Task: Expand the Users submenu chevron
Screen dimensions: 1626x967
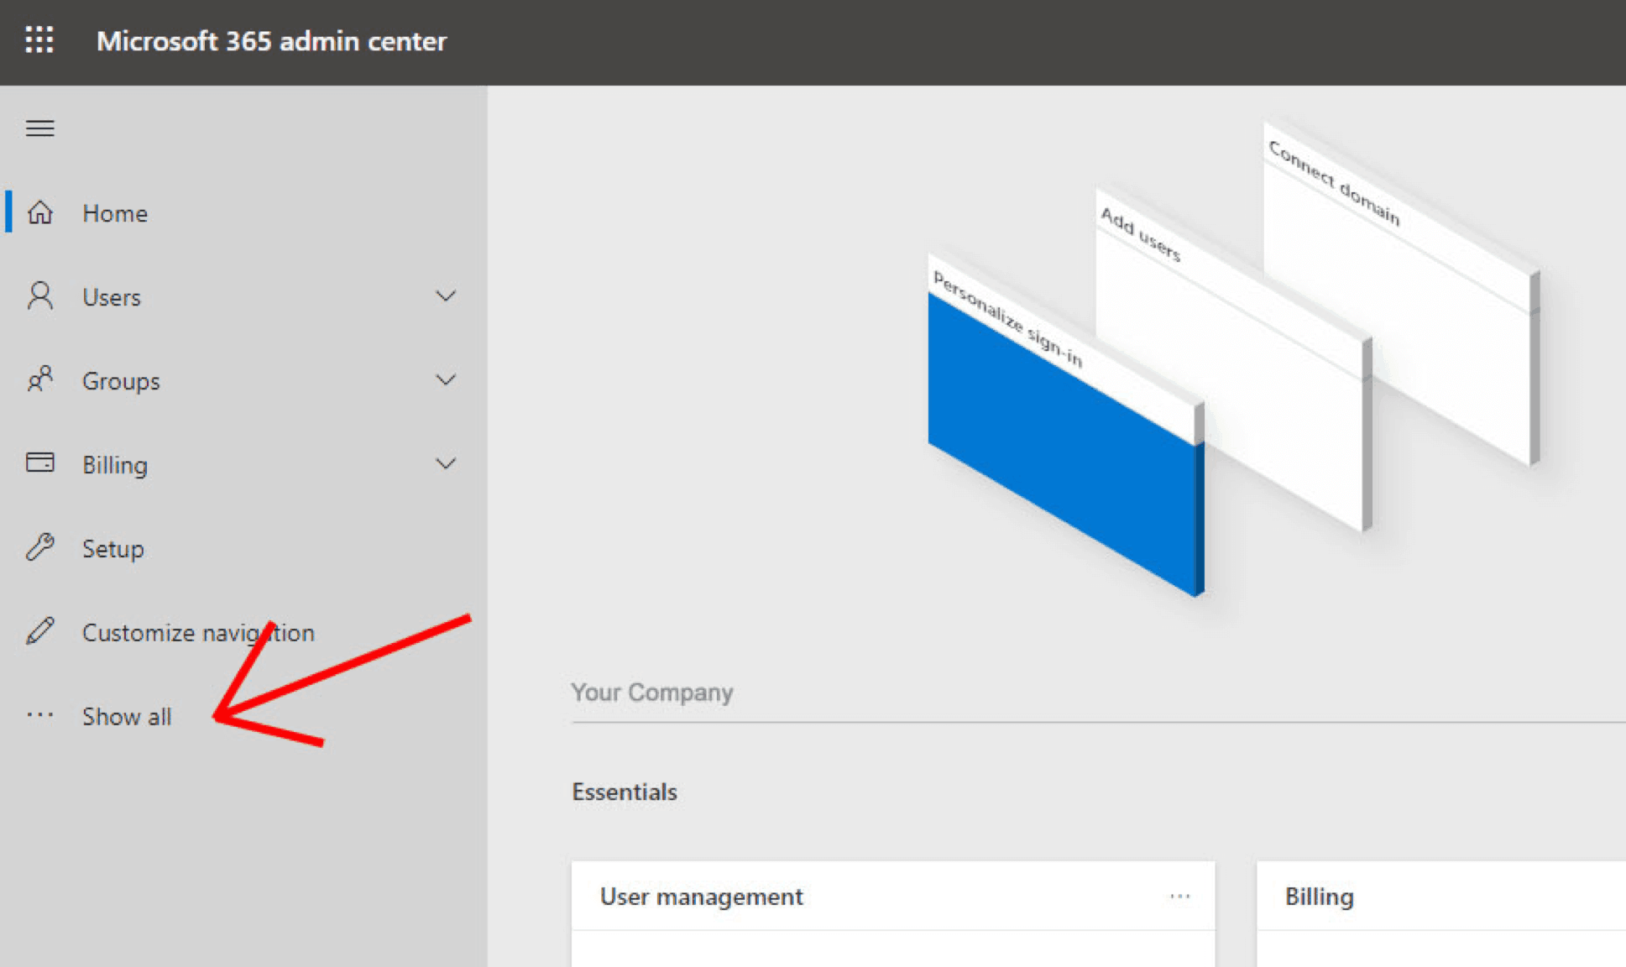Action: pos(446,296)
